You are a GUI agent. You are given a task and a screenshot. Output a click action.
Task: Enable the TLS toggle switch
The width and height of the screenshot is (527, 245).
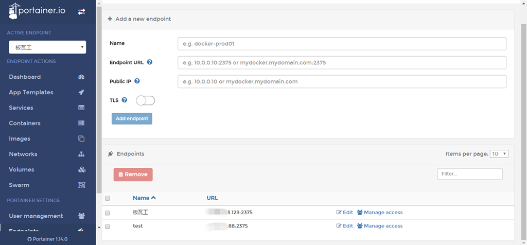click(145, 100)
